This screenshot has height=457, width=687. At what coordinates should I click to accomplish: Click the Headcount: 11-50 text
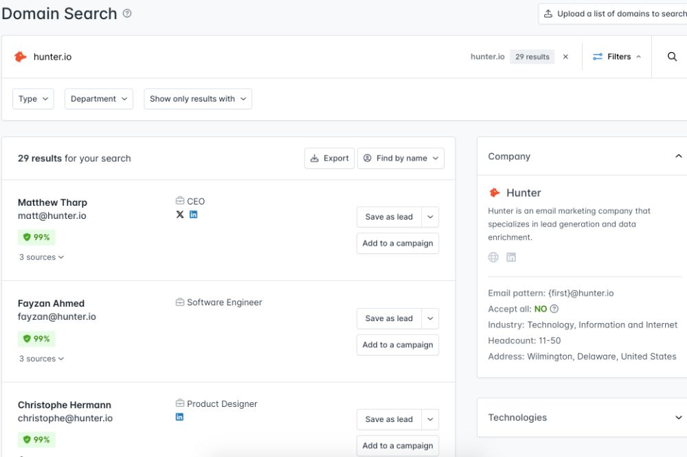(524, 340)
